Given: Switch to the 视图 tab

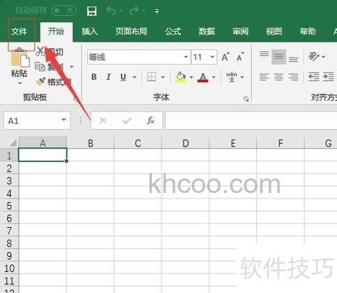Looking at the screenshot, I should (x=274, y=31).
